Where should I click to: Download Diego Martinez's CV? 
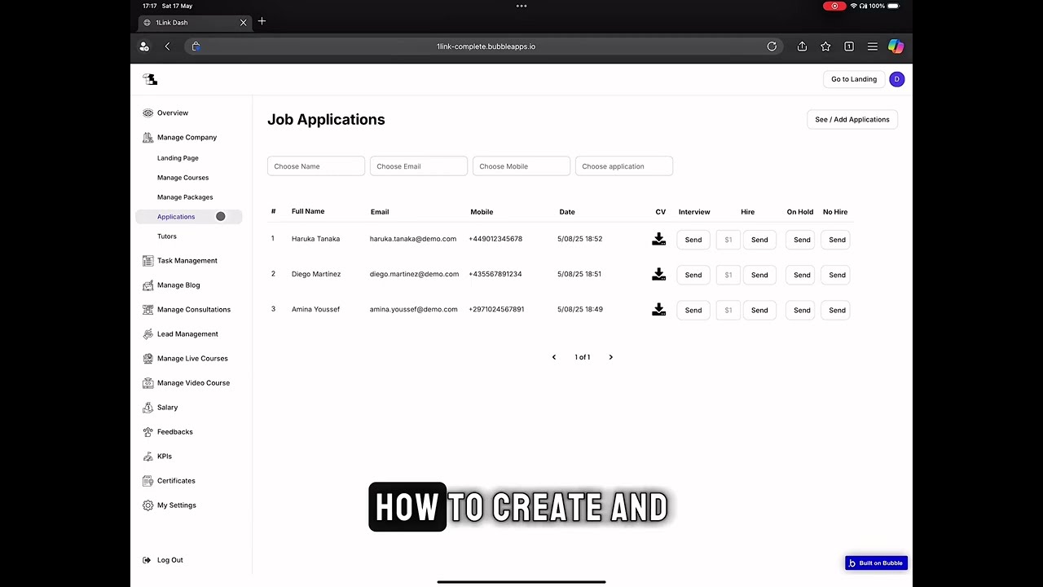coord(659,274)
